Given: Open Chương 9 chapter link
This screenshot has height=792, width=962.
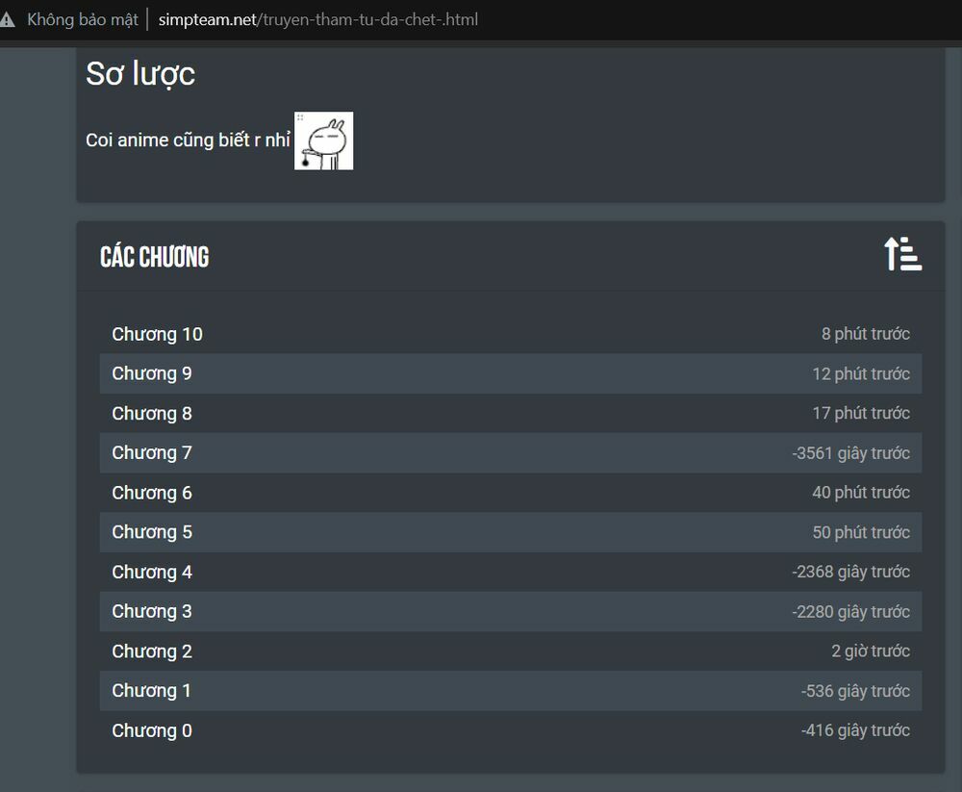Looking at the screenshot, I should tap(152, 373).
